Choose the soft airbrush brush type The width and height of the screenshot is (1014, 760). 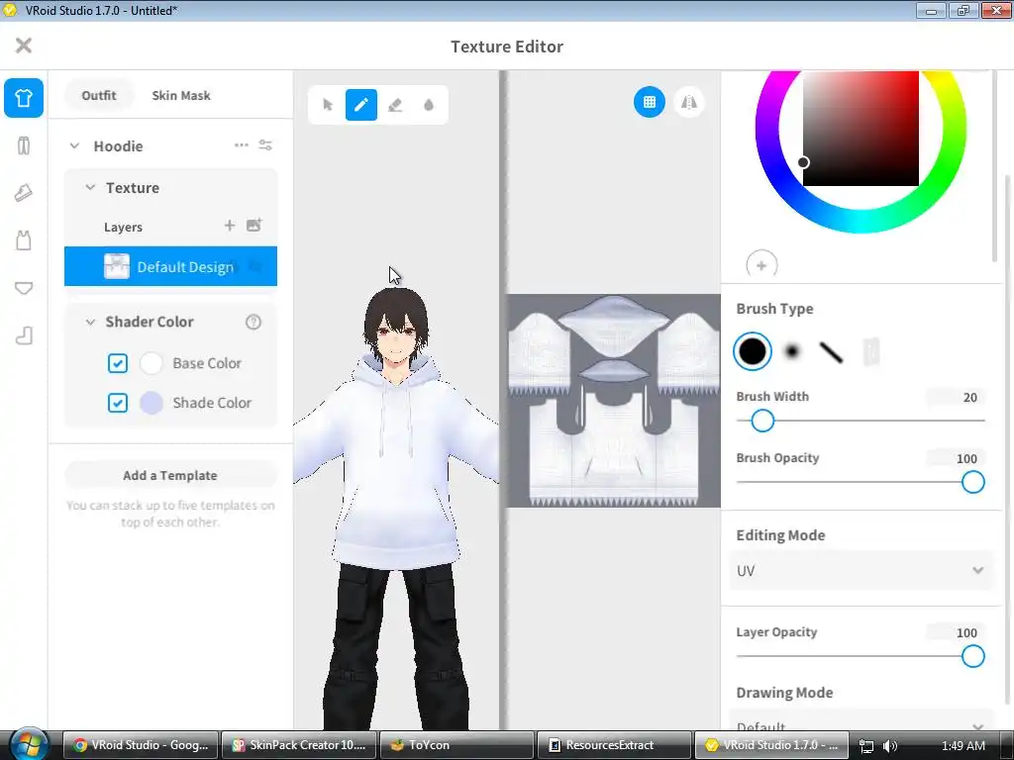(x=791, y=351)
